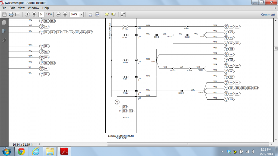The height and width of the screenshot is (156, 278).
Task: Open the File menu
Action: [4, 8]
